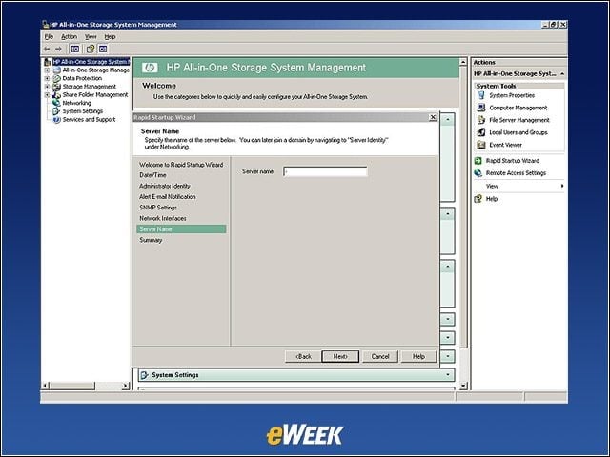Click the Remote Access Settings action label

click(x=516, y=173)
